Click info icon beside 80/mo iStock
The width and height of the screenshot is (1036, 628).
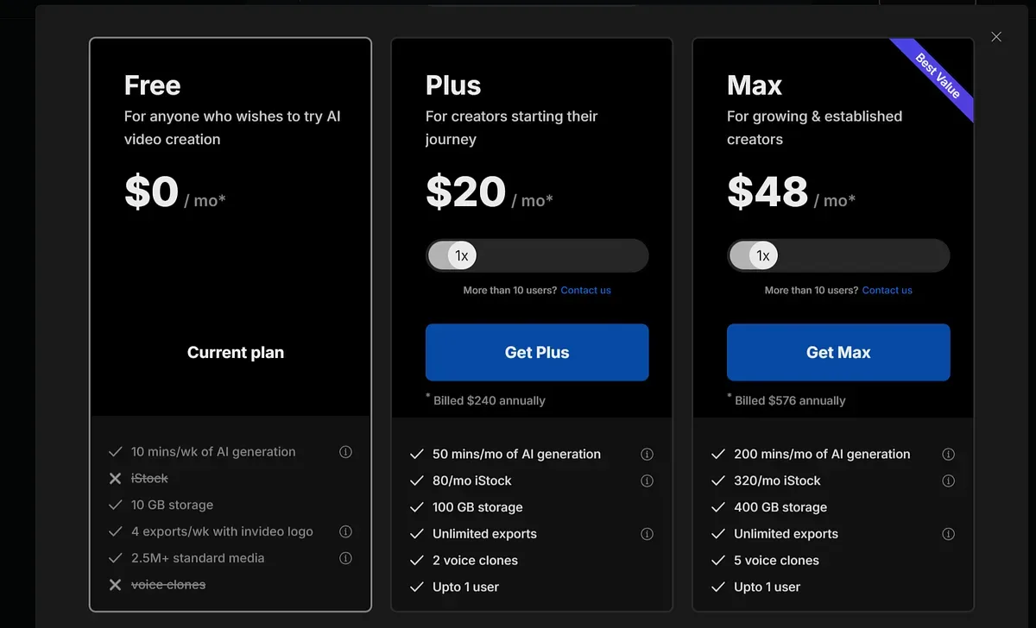click(x=647, y=481)
